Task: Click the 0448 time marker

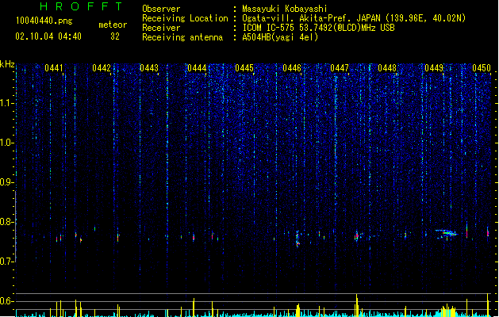Action: (x=387, y=68)
